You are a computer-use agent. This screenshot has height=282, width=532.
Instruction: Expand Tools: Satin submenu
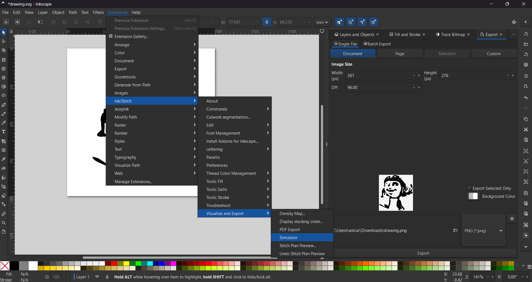click(x=235, y=189)
